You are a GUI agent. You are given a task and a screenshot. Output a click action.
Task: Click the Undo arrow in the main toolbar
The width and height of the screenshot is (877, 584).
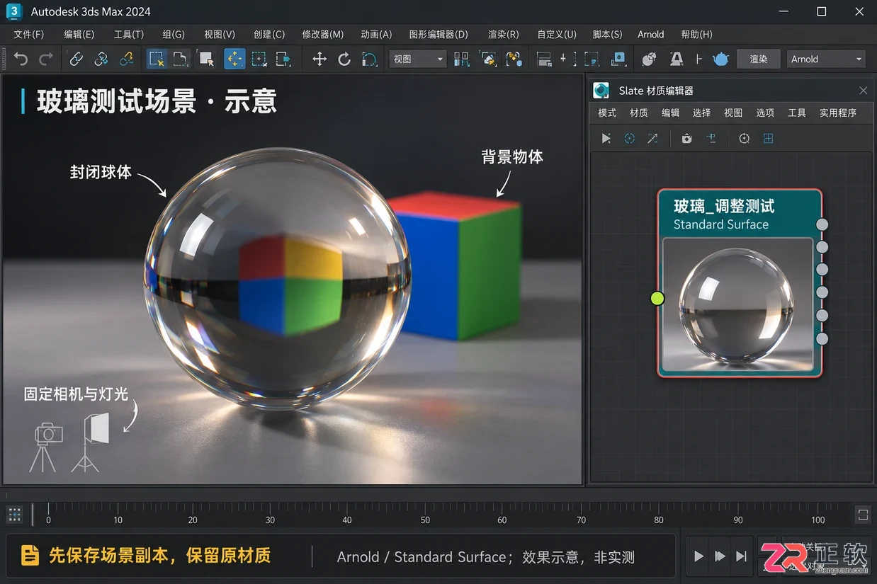point(21,59)
